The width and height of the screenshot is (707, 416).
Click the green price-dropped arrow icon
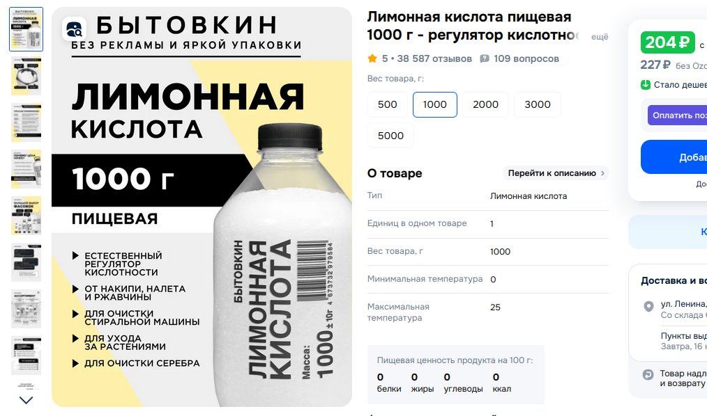coord(646,85)
